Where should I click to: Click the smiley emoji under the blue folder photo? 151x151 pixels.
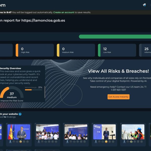(106, 142)
